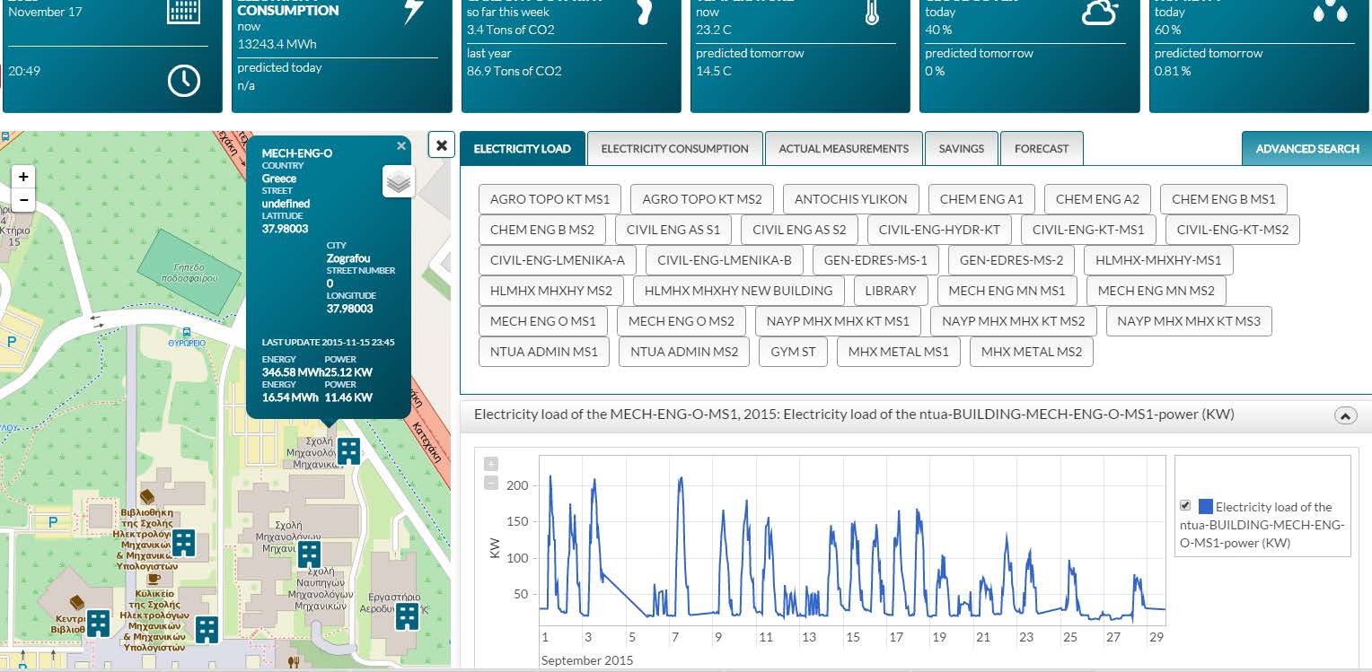Switch to the Savings tab
This screenshot has width=1372, height=672.
(962, 149)
